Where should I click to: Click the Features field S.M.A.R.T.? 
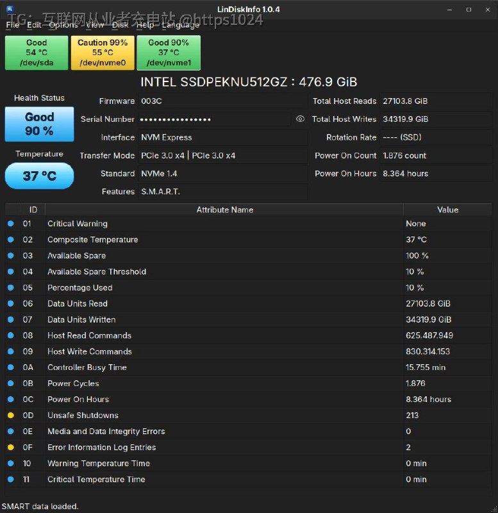(x=222, y=191)
